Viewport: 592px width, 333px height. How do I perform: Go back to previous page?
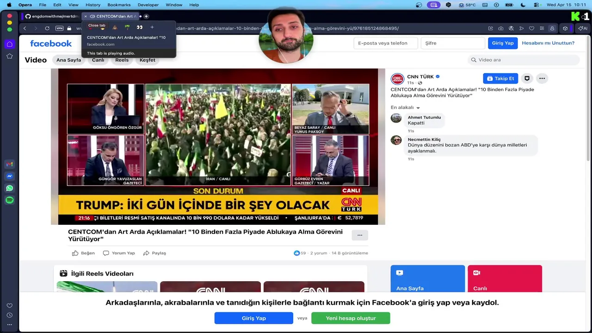(25, 28)
